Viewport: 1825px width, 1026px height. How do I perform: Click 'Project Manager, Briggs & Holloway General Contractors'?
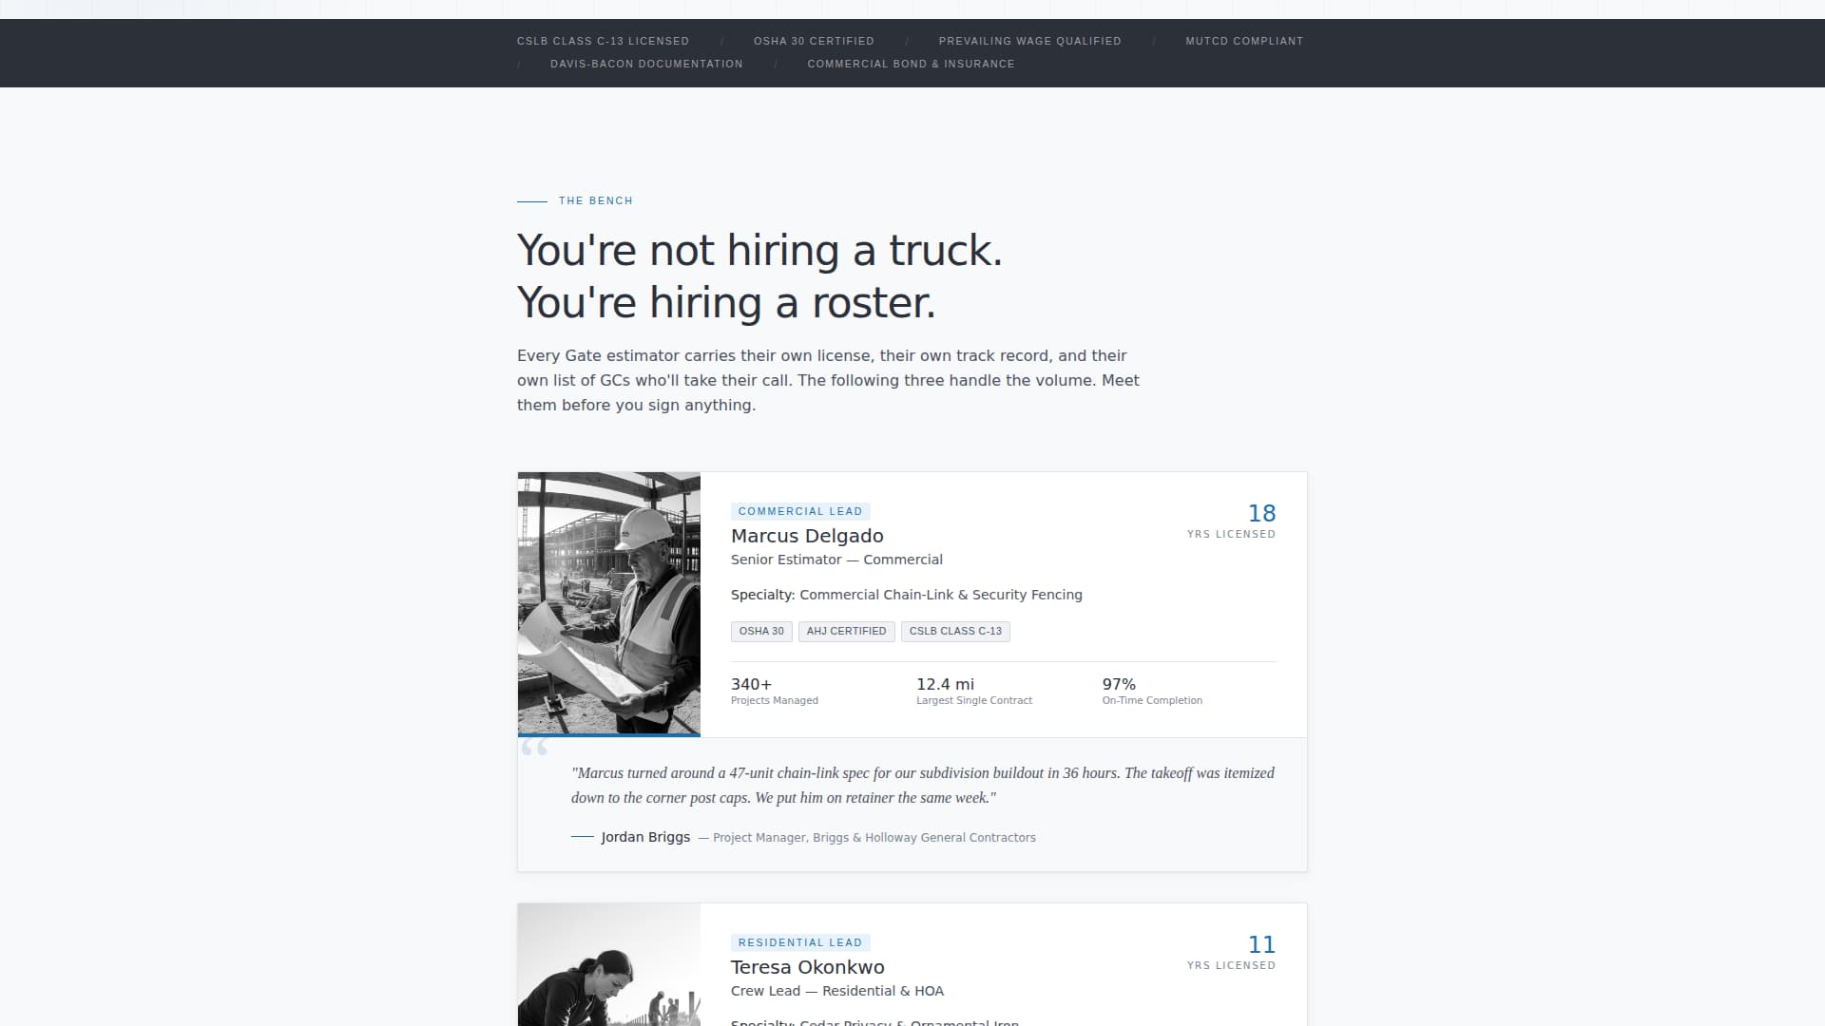point(874,838)
